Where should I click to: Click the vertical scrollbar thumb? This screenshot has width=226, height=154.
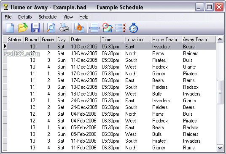[x=220, y=92]
